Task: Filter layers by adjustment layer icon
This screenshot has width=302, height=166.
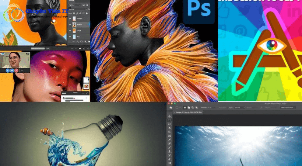Action: (87, 5)
